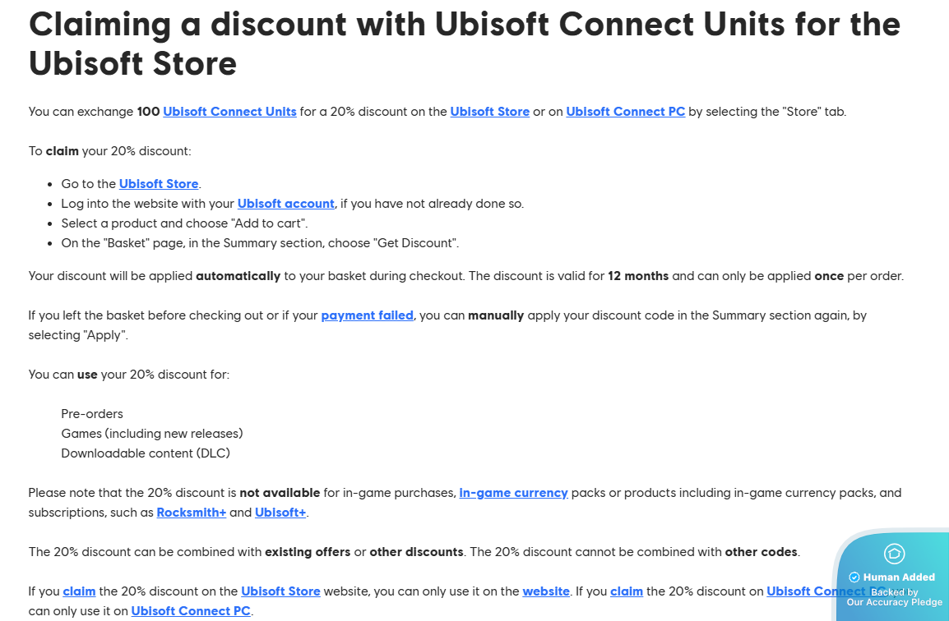
Task: Open Ubisoft Connect PC link near "Store" tab text
Action: [625, 112]
